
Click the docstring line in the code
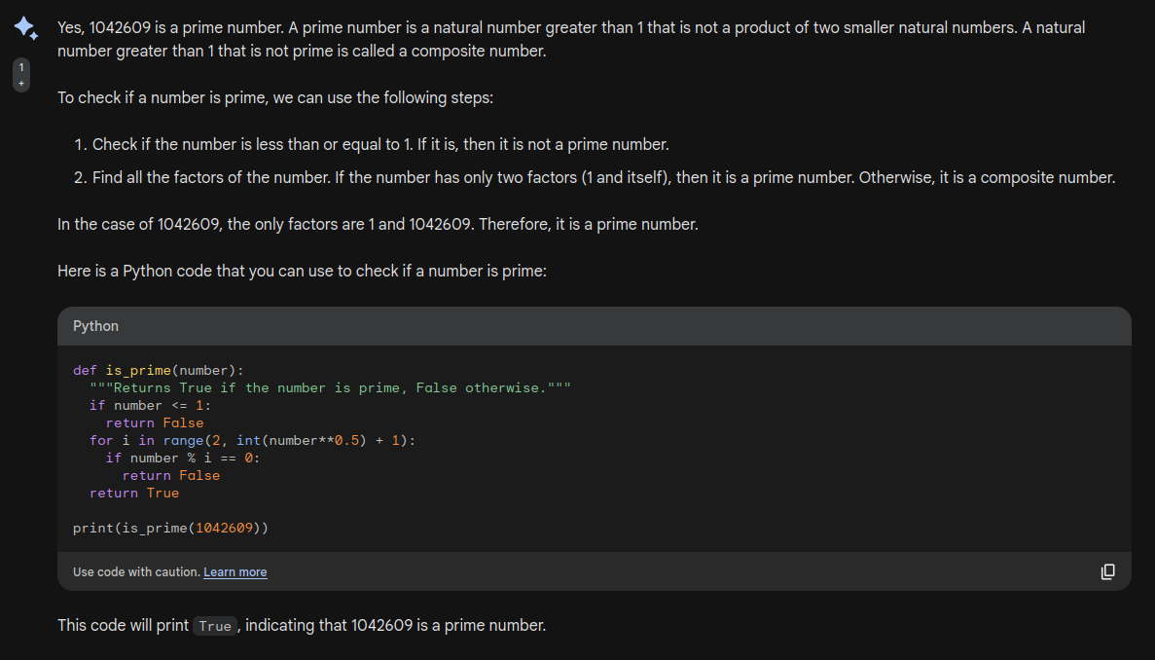[x=330, y=388]
